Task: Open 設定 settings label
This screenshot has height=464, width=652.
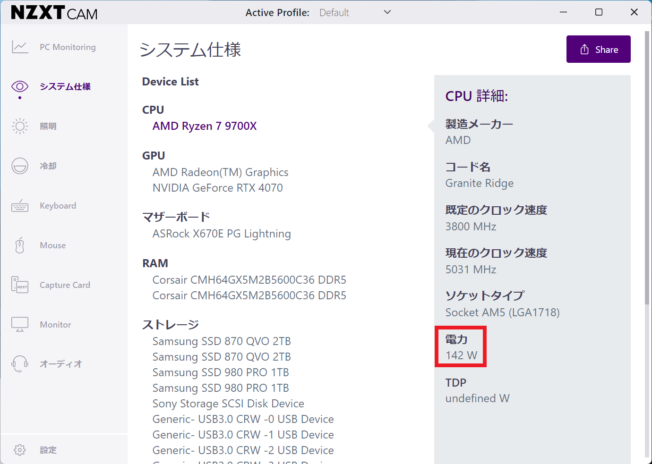Action: click(x=48, y=450)
